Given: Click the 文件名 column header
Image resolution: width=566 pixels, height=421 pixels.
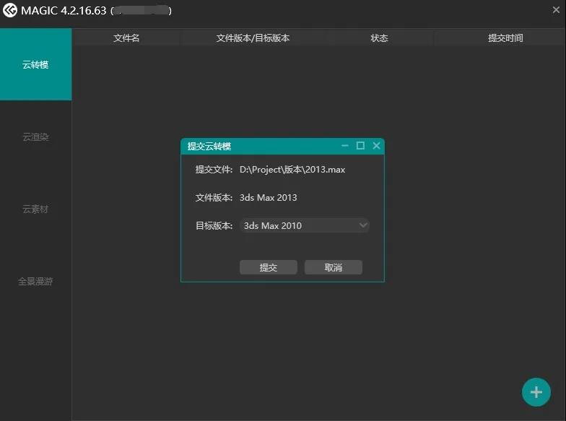Looking at the screenshot, I should pos(126,38).
